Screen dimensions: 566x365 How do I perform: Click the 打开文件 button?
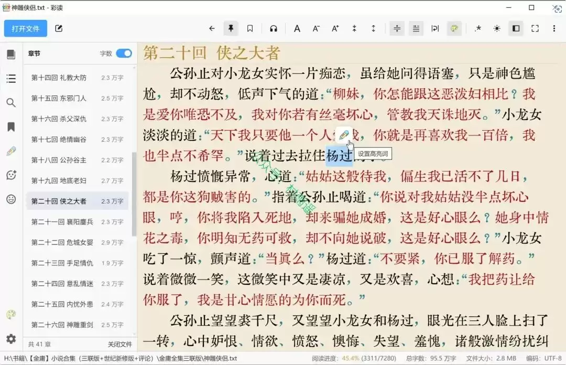pos(26,28)
